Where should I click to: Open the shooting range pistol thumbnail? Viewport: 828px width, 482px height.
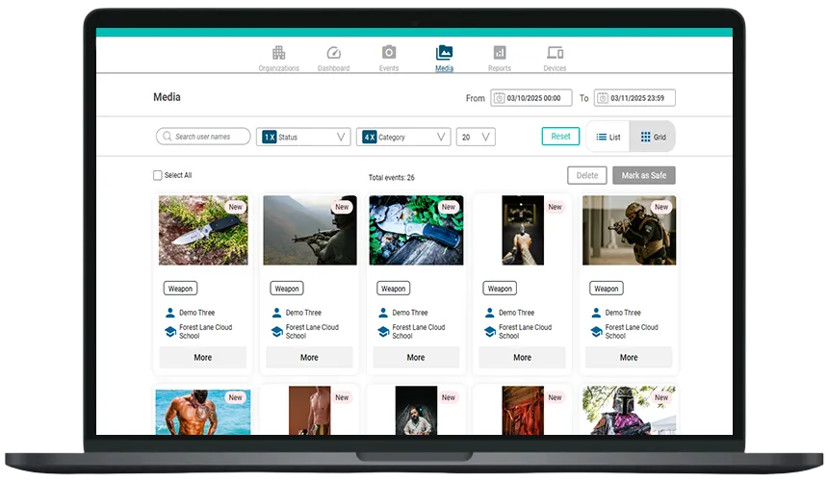pyautogui.click(x=523, y=230)
